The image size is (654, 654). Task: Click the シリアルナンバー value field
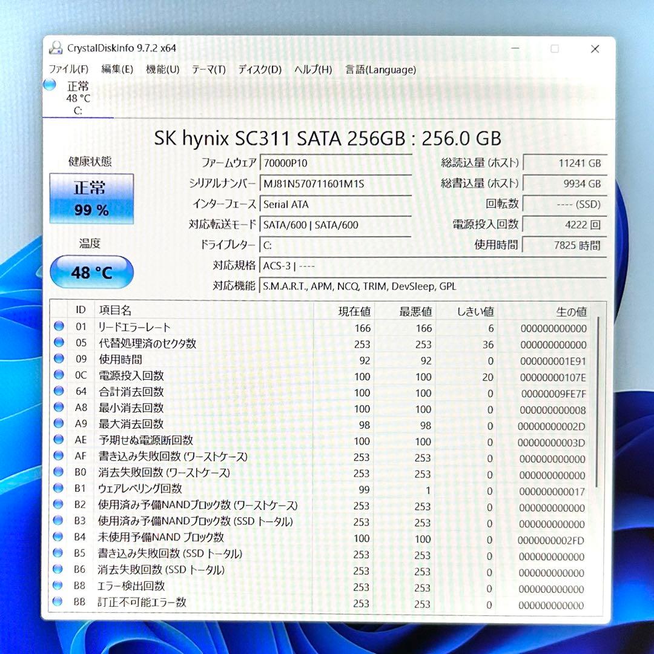tap(336, 183)
